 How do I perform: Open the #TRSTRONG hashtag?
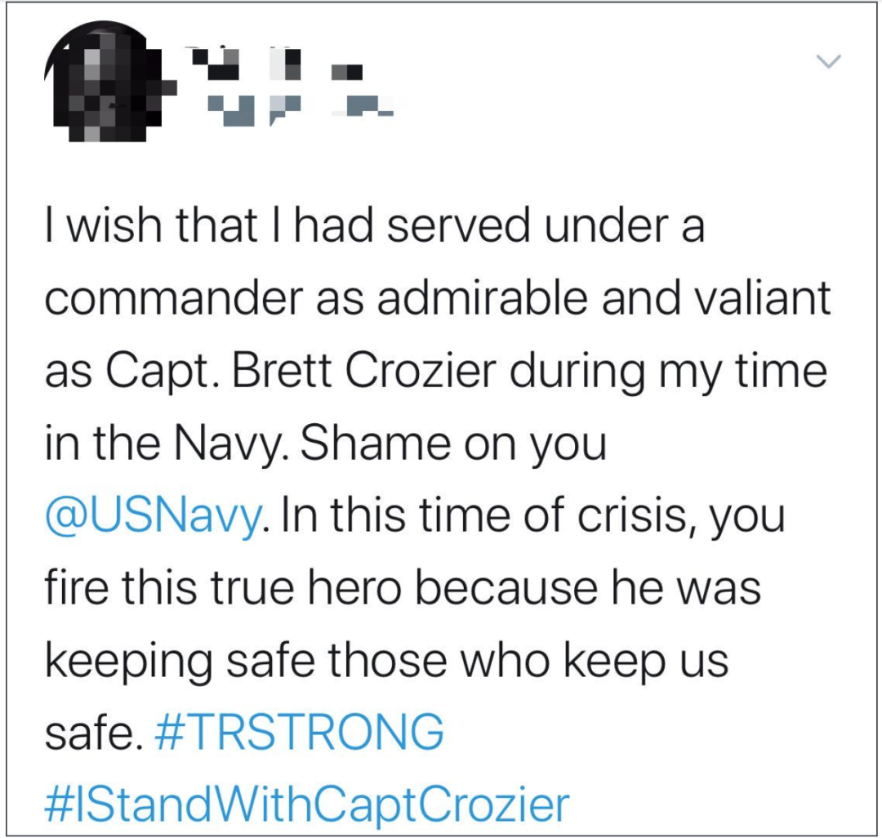point(299,732)
